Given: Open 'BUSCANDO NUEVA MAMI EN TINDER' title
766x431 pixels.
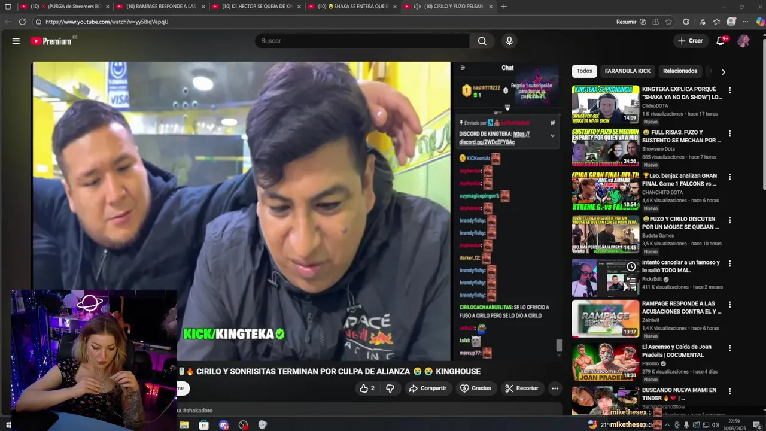Looking at the screenshot, I should point(679,394).
